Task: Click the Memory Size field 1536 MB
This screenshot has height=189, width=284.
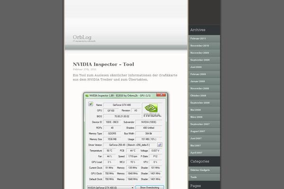Action: [x=112, y=139]
